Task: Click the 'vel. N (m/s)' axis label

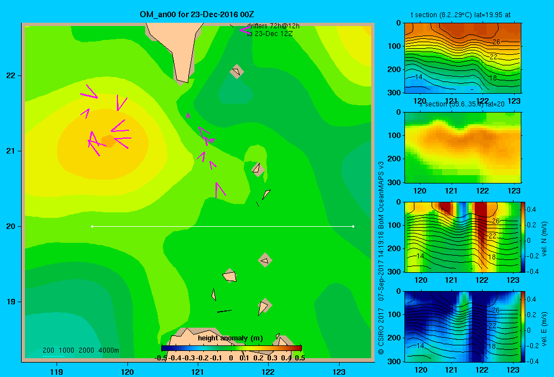Action: [x=544, y=239]
